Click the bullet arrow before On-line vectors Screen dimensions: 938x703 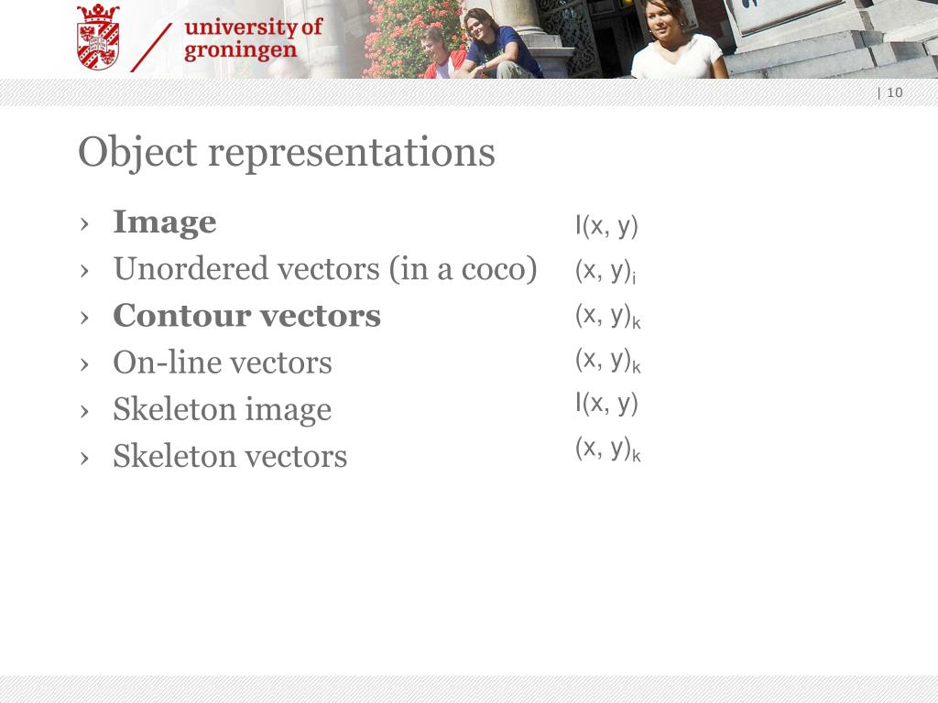(x=84, y=364)
